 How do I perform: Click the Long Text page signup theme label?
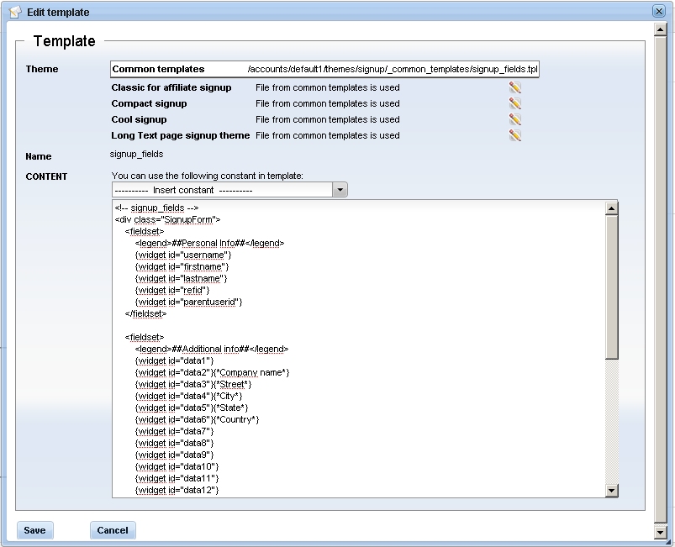pos(181,135)
